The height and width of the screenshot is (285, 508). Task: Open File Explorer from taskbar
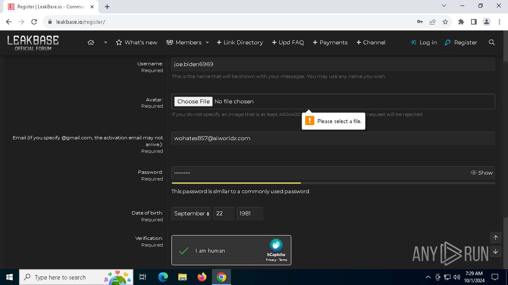coord(182,277)
